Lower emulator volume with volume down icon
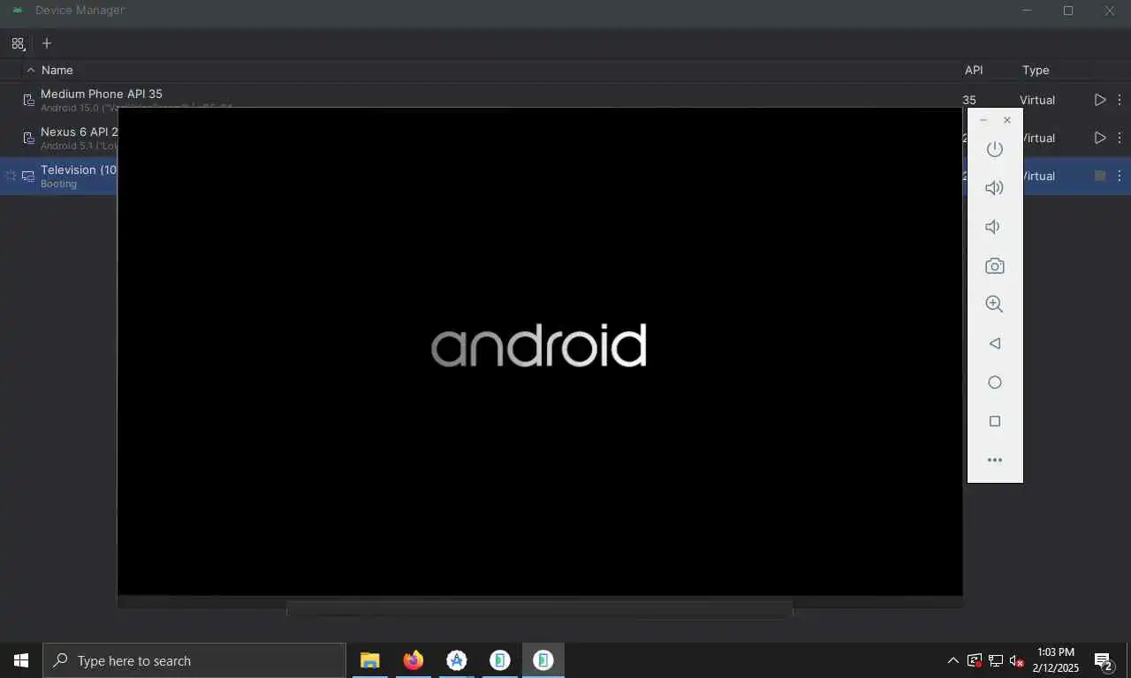This screenshot has height=678, width=1131. pos(993,227)
